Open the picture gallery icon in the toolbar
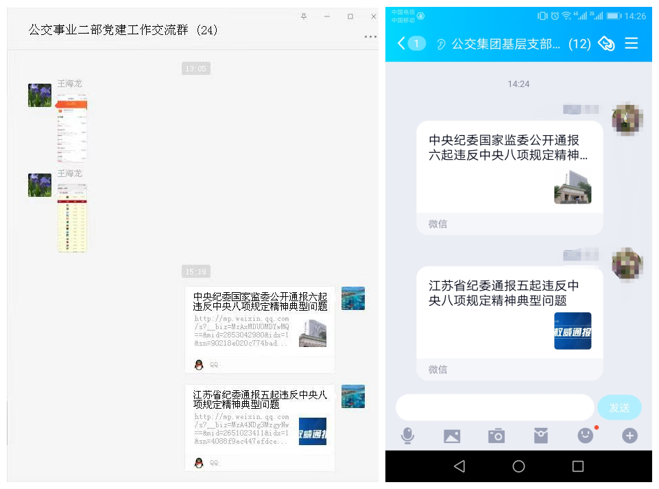 (x=452, y=436)
